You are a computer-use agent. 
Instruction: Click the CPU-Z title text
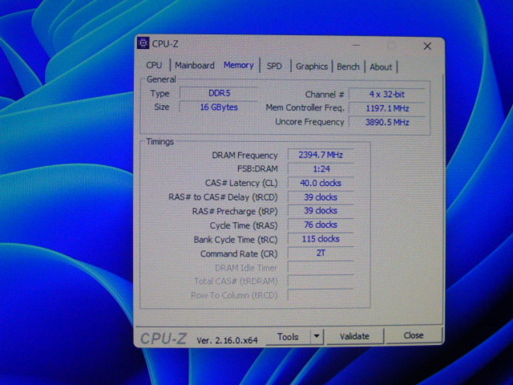point(165,44)
